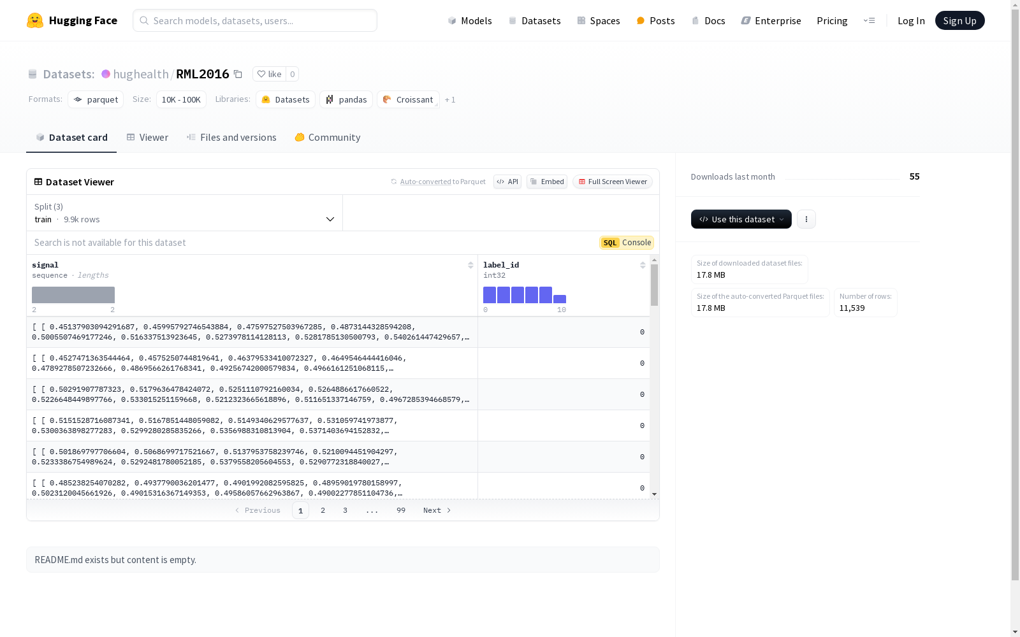Viewport: 1020px width, 637px height.
Task: Click the like count 0
Action: [x=293, y=74]
